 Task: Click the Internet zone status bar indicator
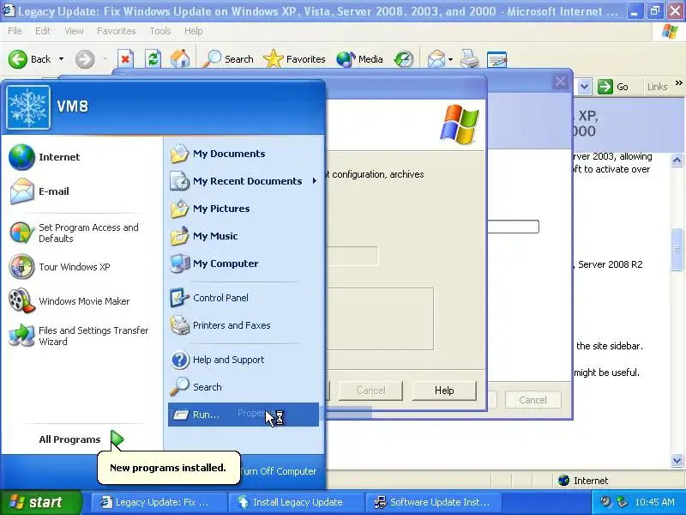click(584, 481)
